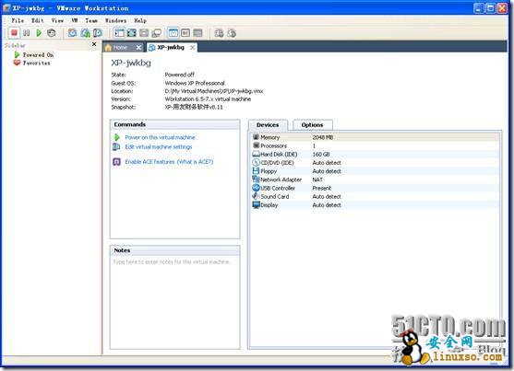The height and width of the screenshot is (371, 514).
Task: Click the Revert to snapshot toolbar icon
Action: [85, 33]
